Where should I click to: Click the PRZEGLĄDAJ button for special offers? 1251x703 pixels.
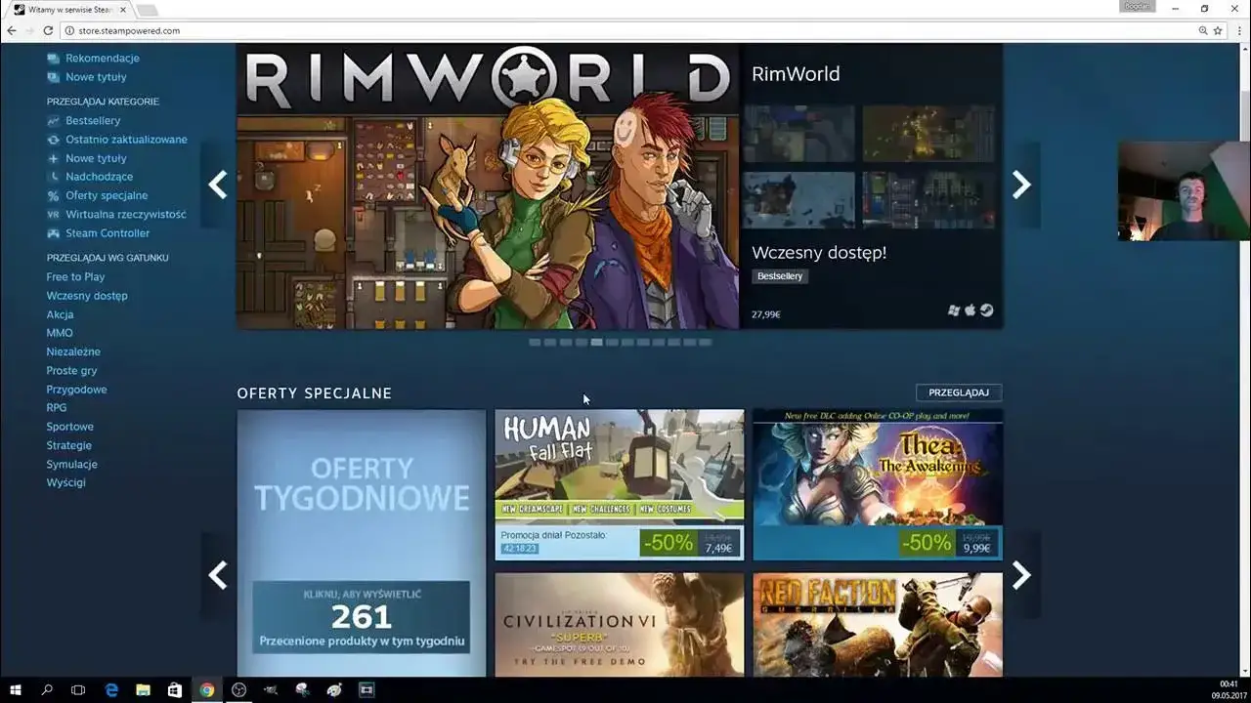[x=958, y=393]
